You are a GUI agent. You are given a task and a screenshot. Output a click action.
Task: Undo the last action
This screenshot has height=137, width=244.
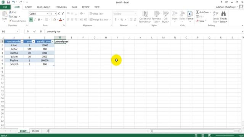pos(14,2)
